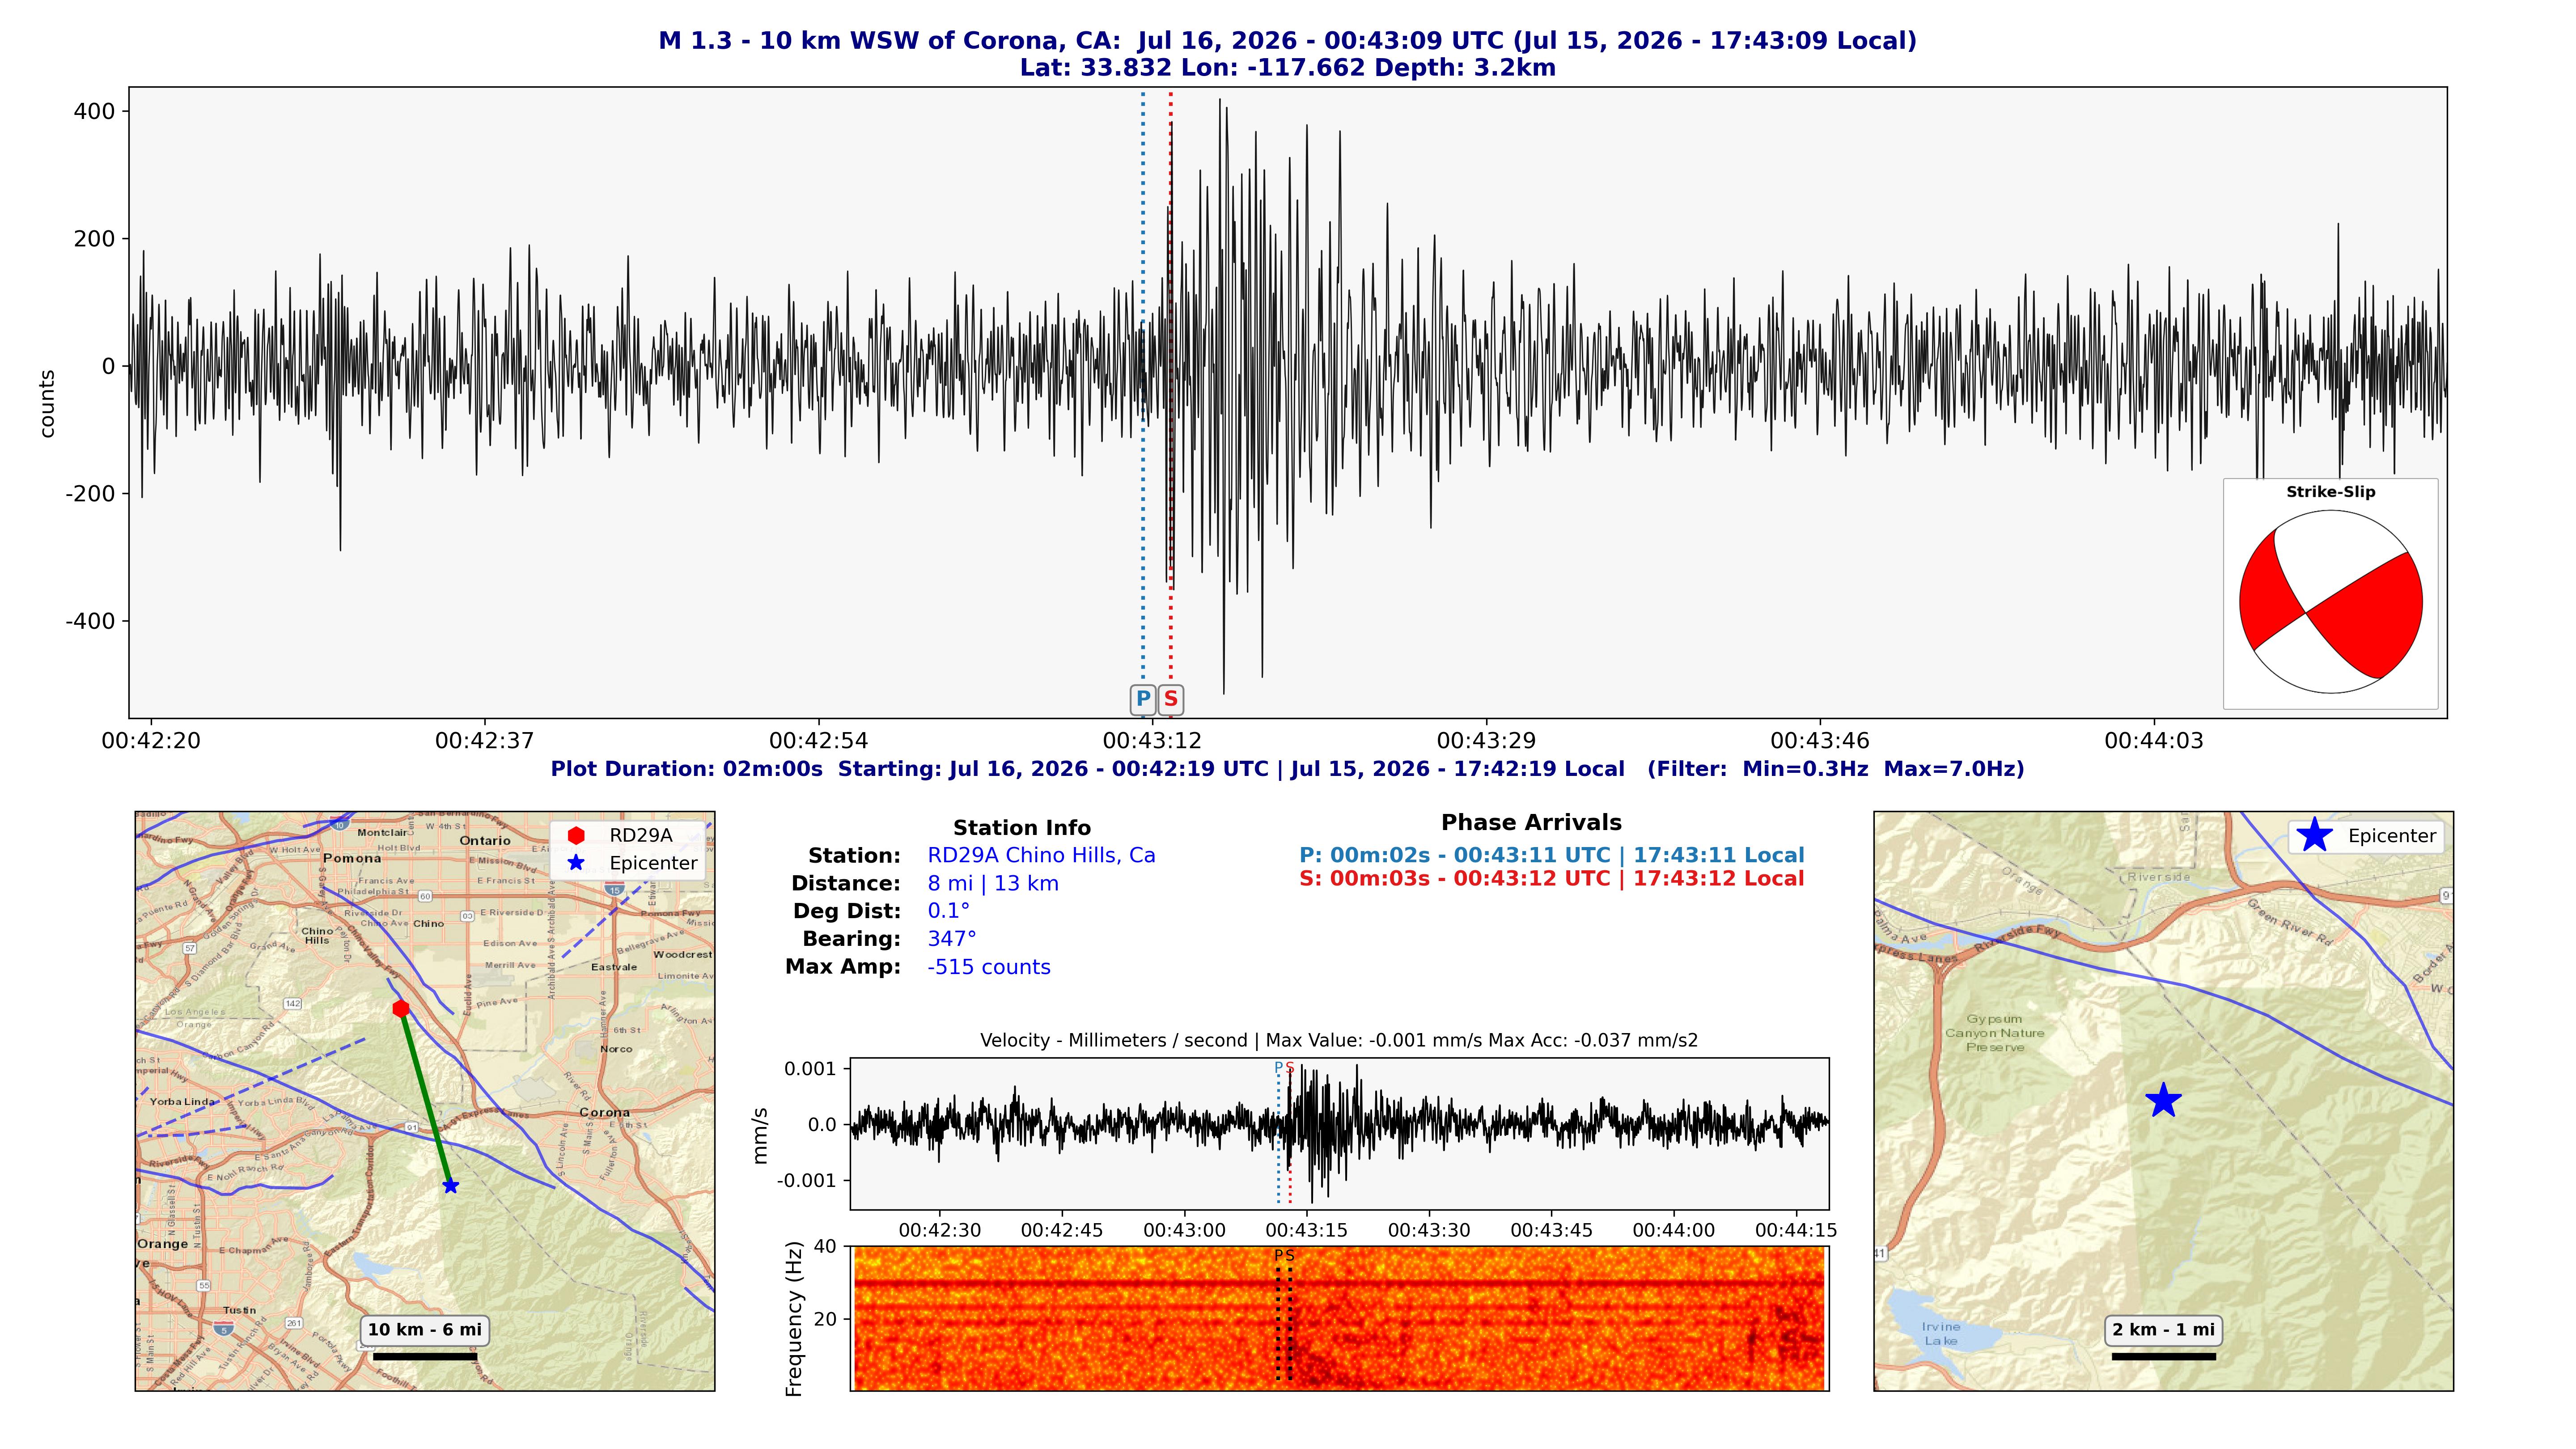2576x1449 pixels.
Task: Click the red hexagon in the RD29A legend
Action: tap(576, 835)
